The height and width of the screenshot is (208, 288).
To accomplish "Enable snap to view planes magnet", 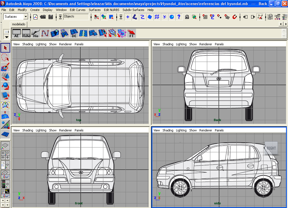I will pyautogui.click(x=227, y=17).
